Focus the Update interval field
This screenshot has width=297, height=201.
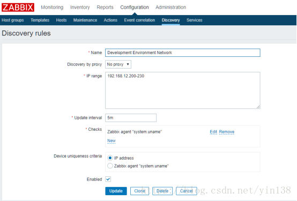point(131,118)
